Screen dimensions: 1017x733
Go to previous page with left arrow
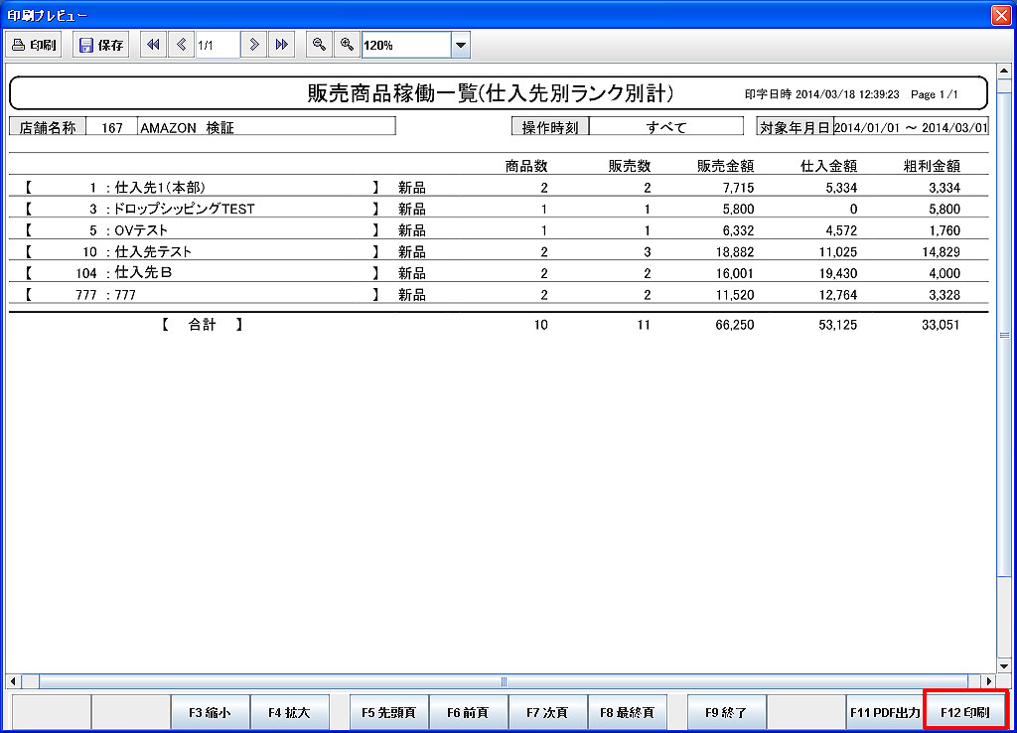181,45
